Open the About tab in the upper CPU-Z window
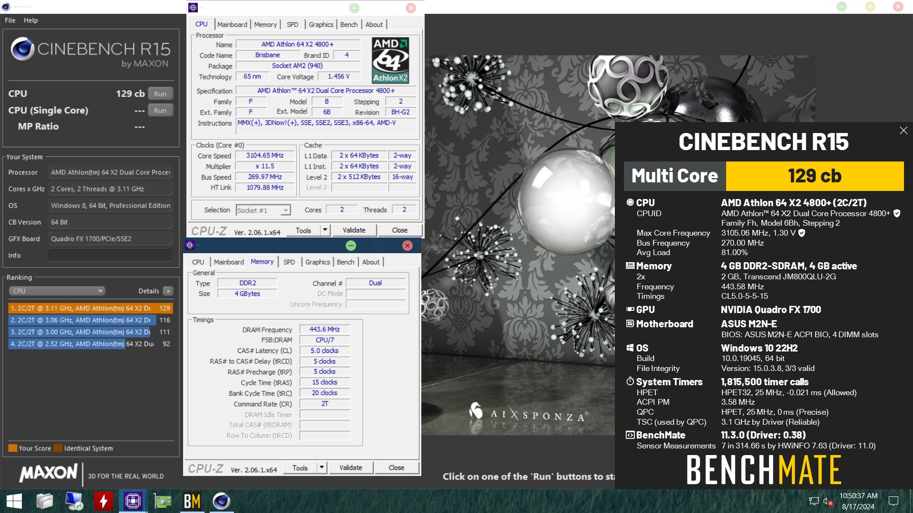The height and width of the screenshot is (513, 913). coord(374,24)
